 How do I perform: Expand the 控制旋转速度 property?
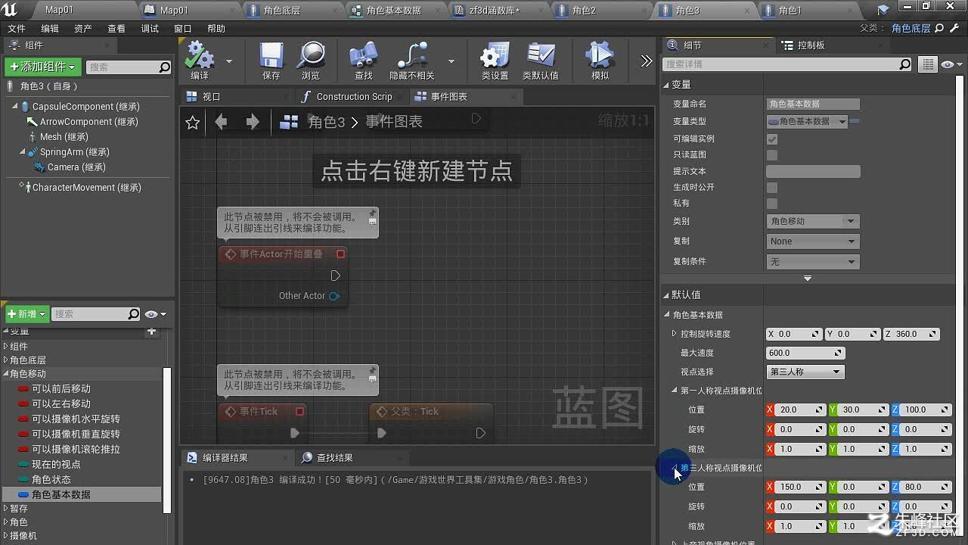pyautogui.click(x=675, y=334)
